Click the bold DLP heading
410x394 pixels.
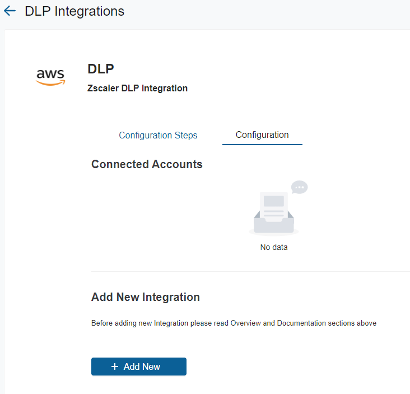coord(101,69)
